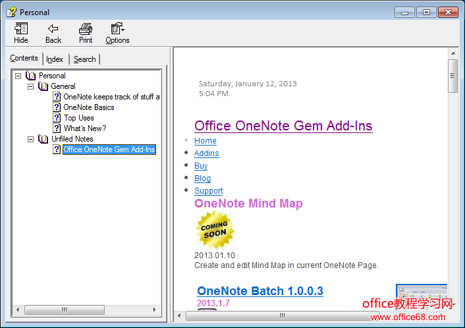Viewport: 465px width, 328px height.
Task: Follow the Blog link
Action: click(202, 178)
